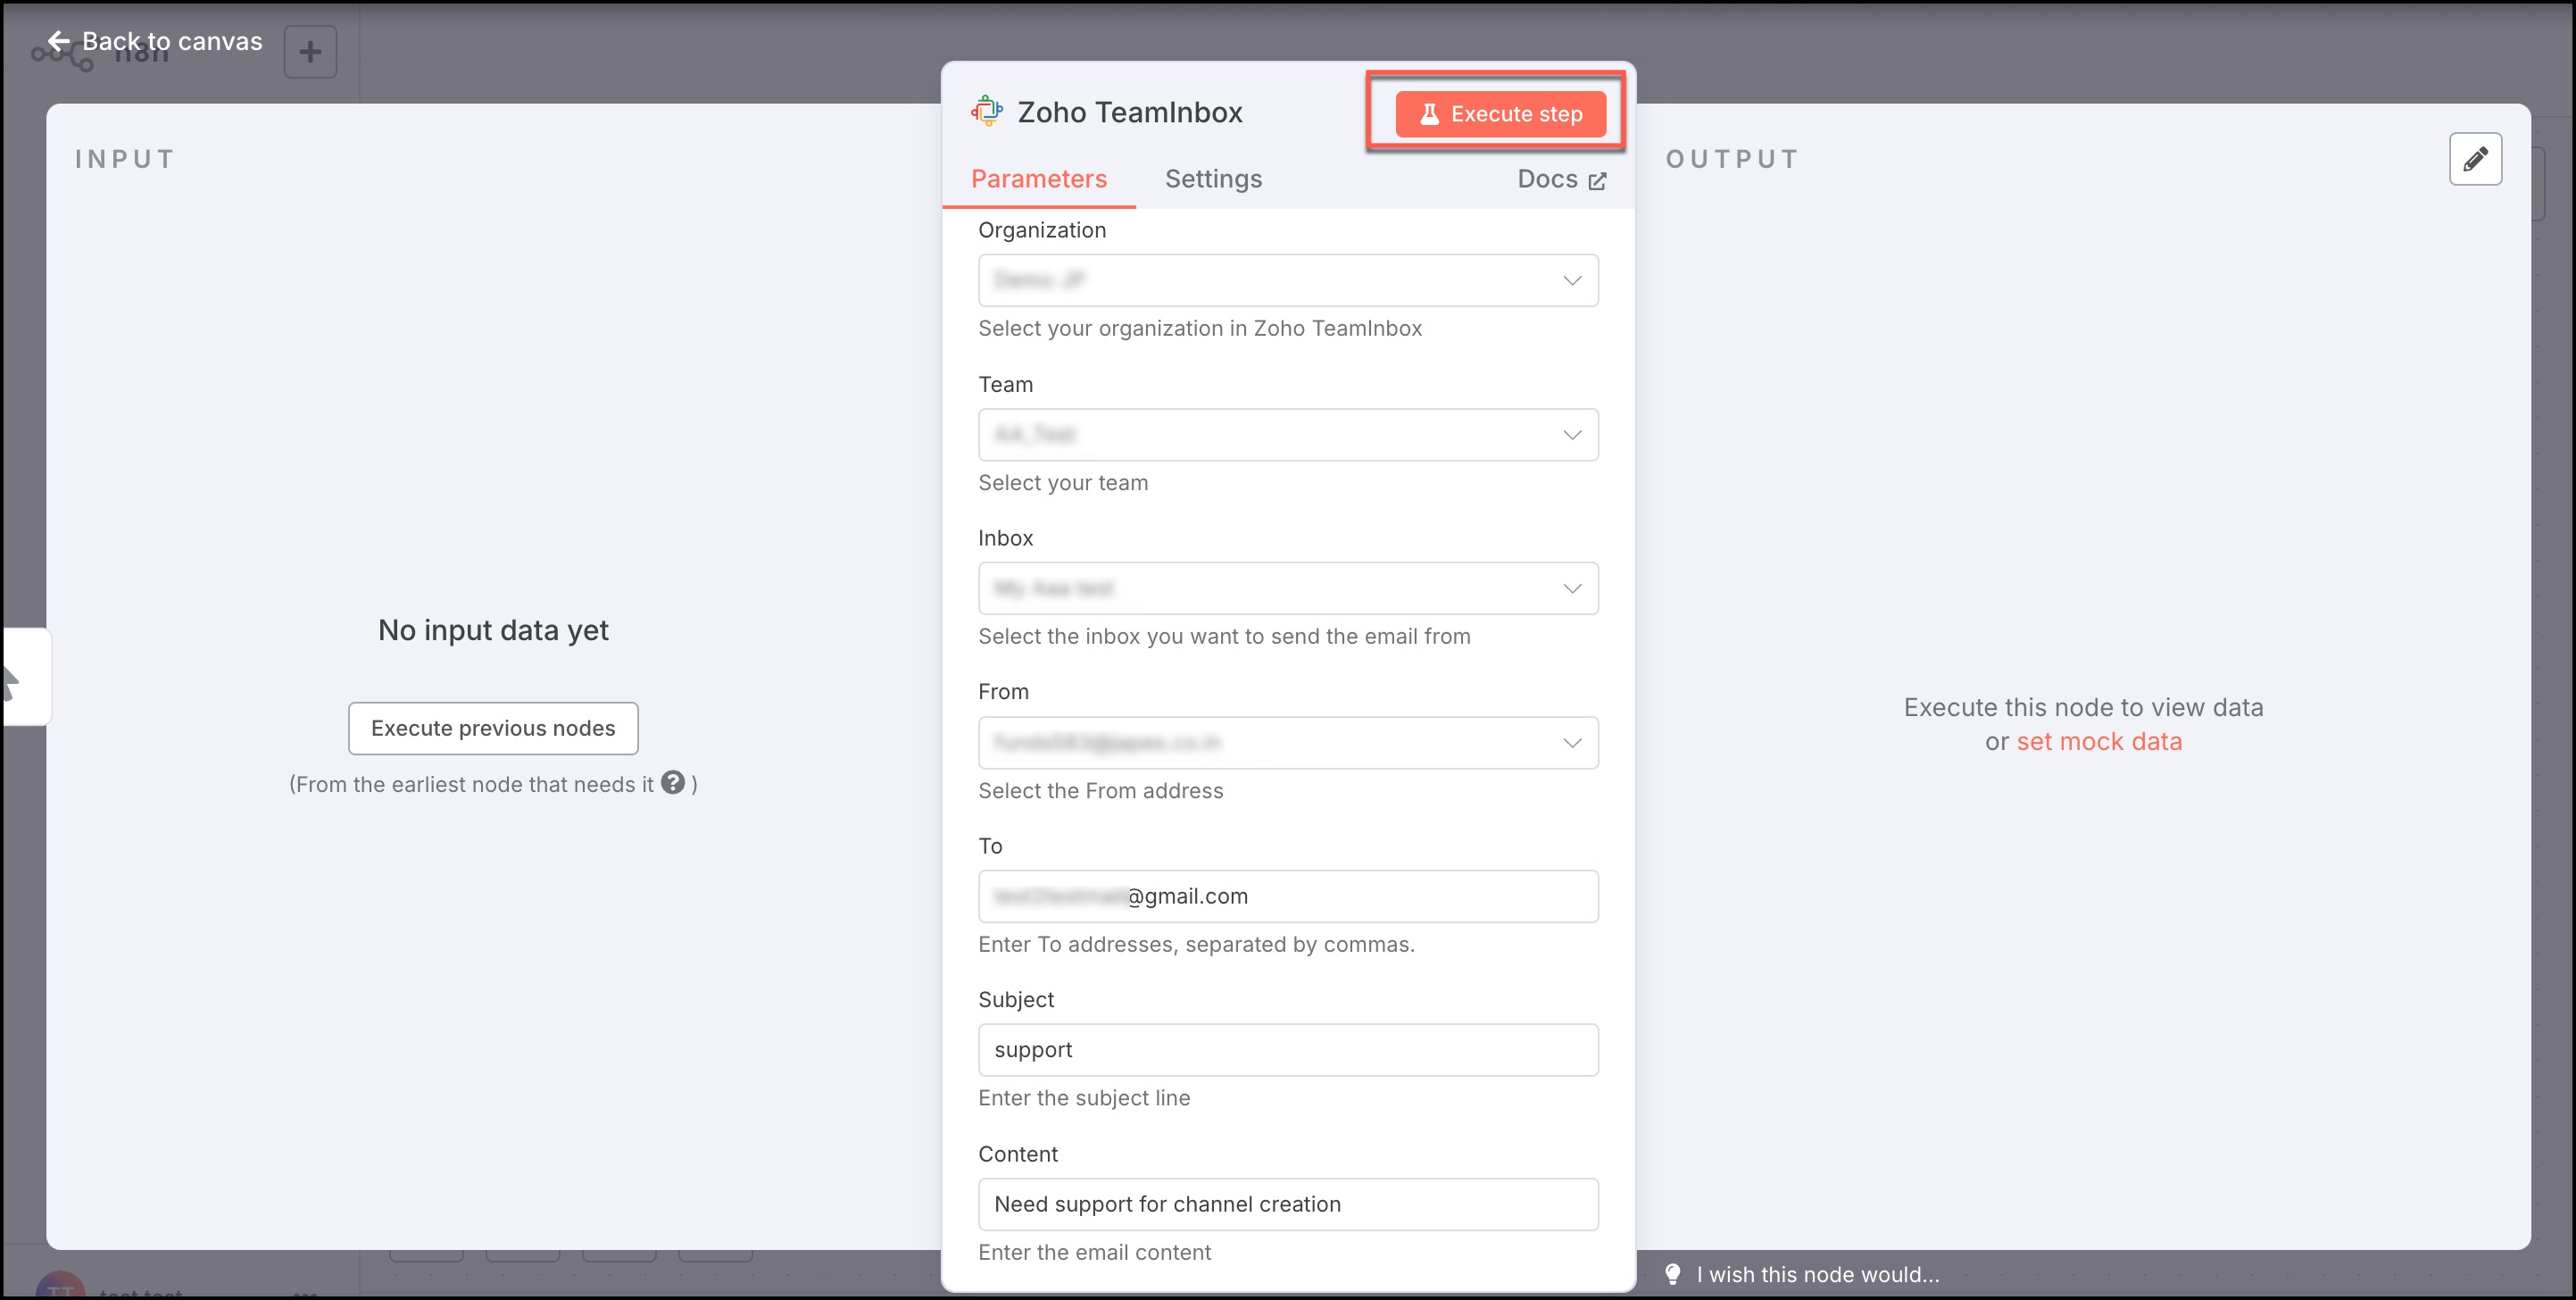Viewport: 2576px width, 1300px height.
Task: Click the pencil edit icon in Output
Action: pyautogui.click(x=2475, y=159)
